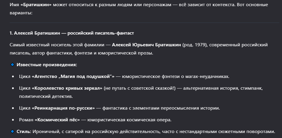This screenshot has height=138, width=282.
Task: Click heading '1. Алексей Братишкин — российский писатель-фантаст'
Action: [72, 33]
